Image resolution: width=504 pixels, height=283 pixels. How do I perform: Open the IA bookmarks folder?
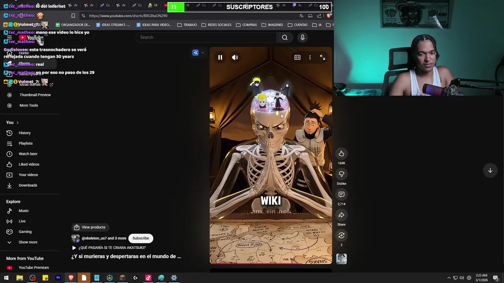tap(317, 25)
